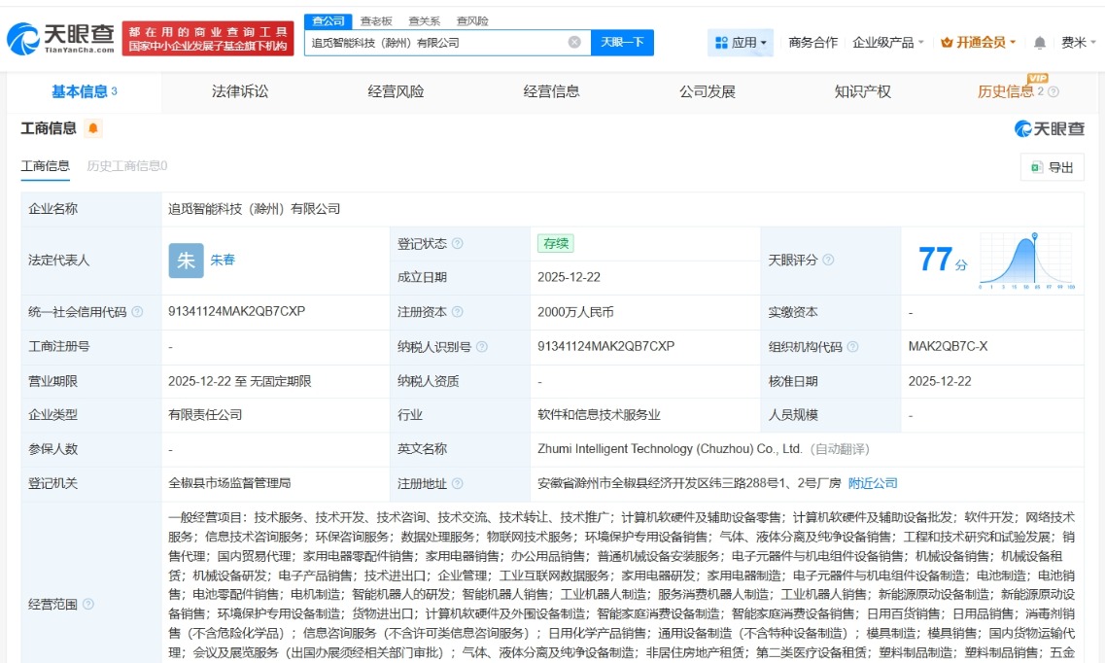Select the 查老板 search mode tab
This screenshot has height=663, width=1105.
point(376,20)
